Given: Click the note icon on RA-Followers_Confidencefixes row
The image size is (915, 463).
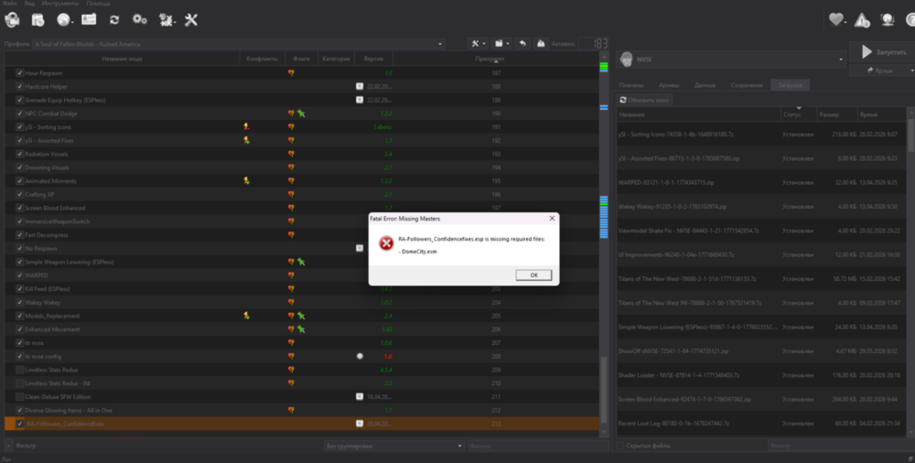Looking at the screenshot, I should pos(360,424).
